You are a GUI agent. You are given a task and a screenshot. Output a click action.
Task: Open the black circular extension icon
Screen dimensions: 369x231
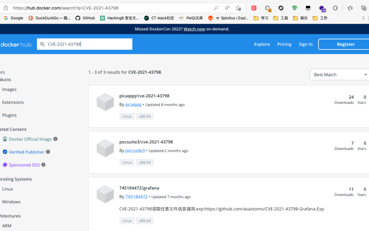[x=281, y=8]
